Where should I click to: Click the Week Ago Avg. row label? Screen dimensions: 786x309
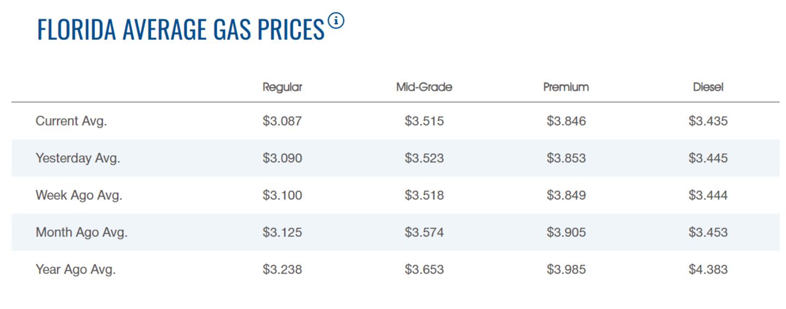79,195
